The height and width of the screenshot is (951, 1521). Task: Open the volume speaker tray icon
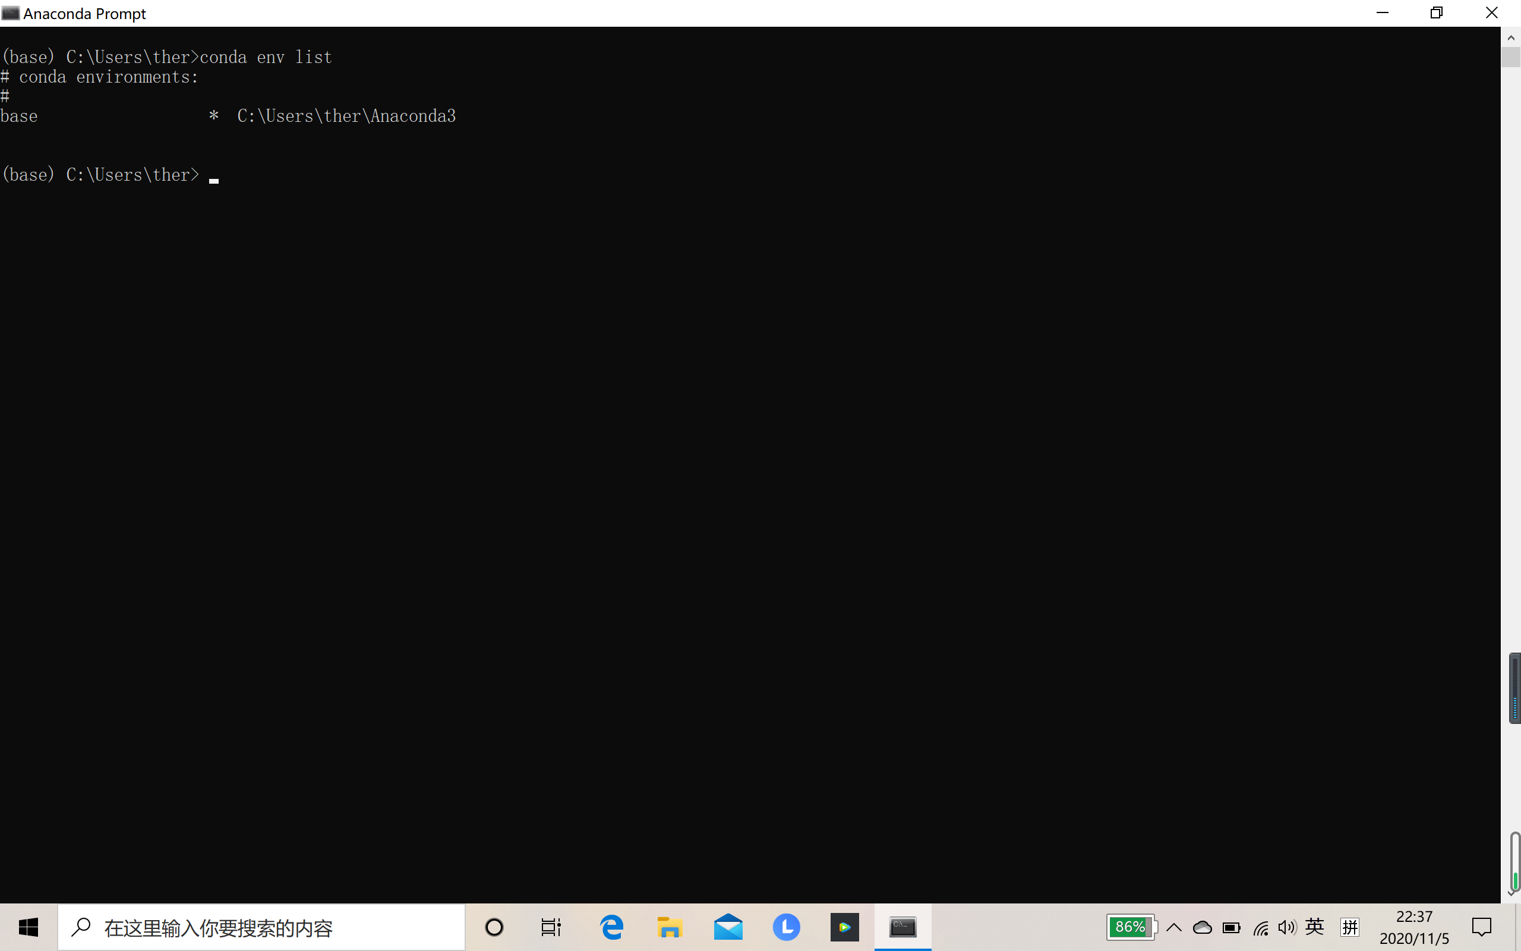pyautogui.click(x=1286, y=927)
